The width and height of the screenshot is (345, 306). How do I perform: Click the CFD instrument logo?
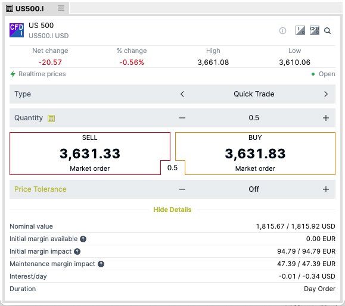tap(17, 30)
